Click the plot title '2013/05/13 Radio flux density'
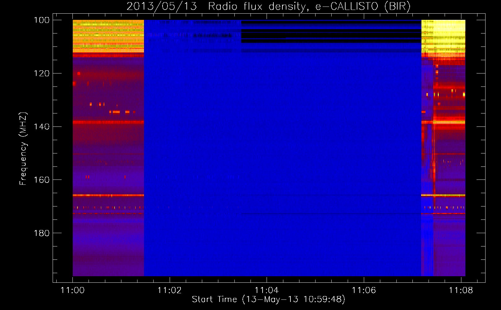The width and height of the screenshot is (501, 310). click(x=268, y=6)
